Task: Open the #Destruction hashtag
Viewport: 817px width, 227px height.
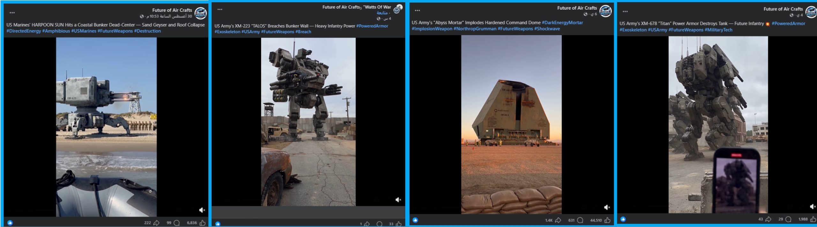Action: coord(147,31)
